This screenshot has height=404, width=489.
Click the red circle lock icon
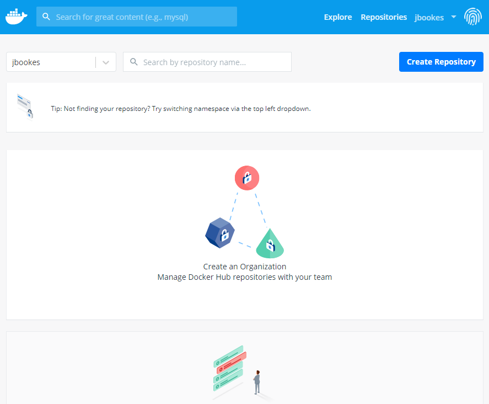[x=247, y=178]
